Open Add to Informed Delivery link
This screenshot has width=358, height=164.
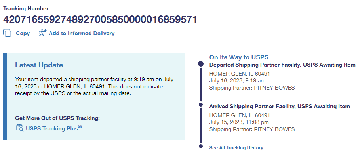[x=81, y=34]
